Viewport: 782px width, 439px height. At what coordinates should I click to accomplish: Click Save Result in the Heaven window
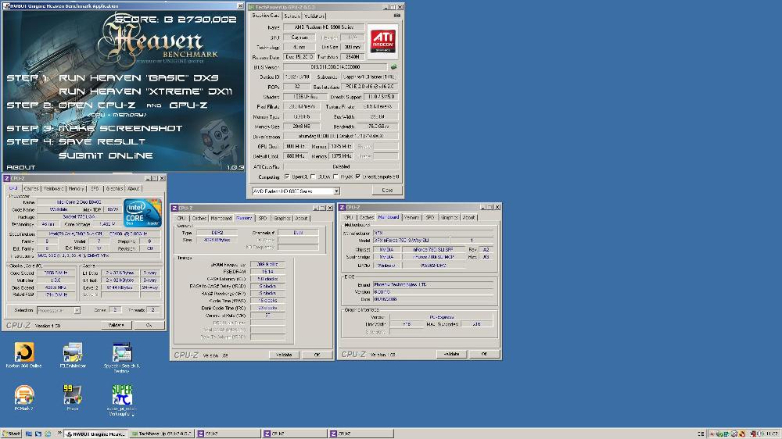[102, 141]
